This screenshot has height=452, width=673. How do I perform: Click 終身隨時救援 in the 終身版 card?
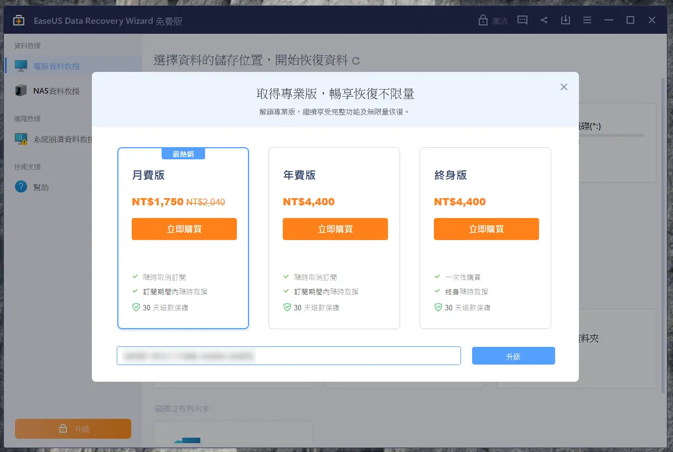(x=466, y=292)
